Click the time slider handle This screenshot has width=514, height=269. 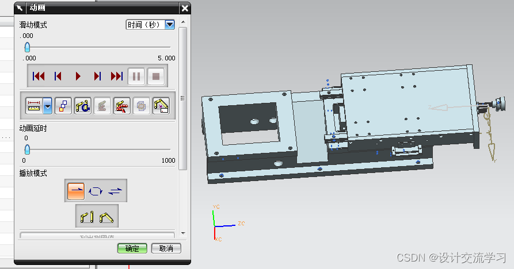click(27, 47)
